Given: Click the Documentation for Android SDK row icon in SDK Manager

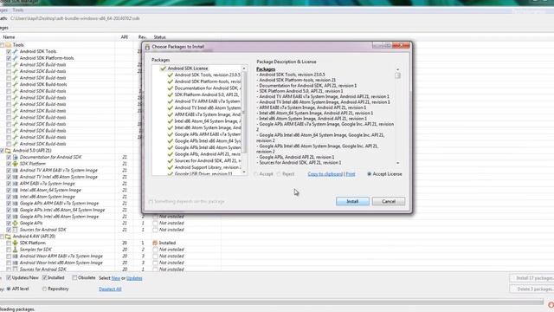Looking at the screenshot, I should tap(16, 157).
